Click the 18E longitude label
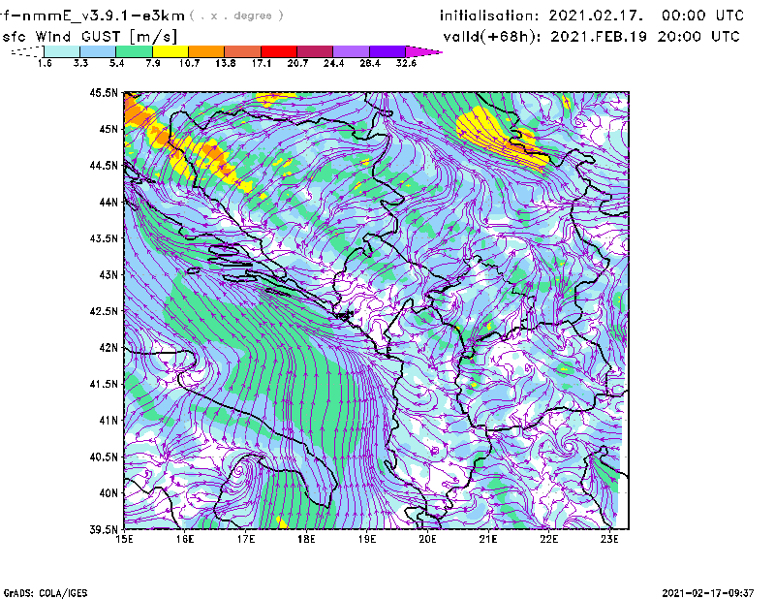 pos(306,540)
